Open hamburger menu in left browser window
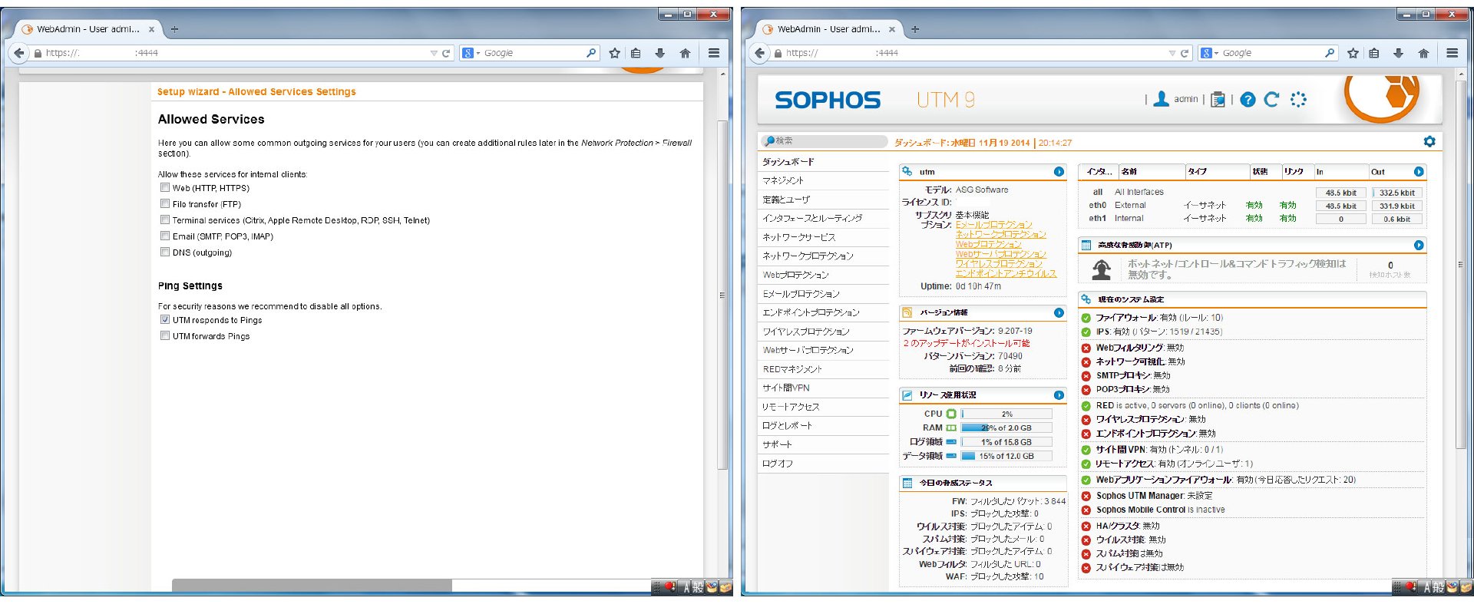 click(x=714, y=53)
